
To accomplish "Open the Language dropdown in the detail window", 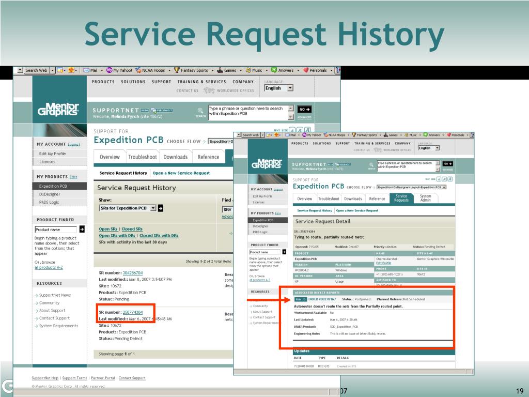I will (429, 148).
